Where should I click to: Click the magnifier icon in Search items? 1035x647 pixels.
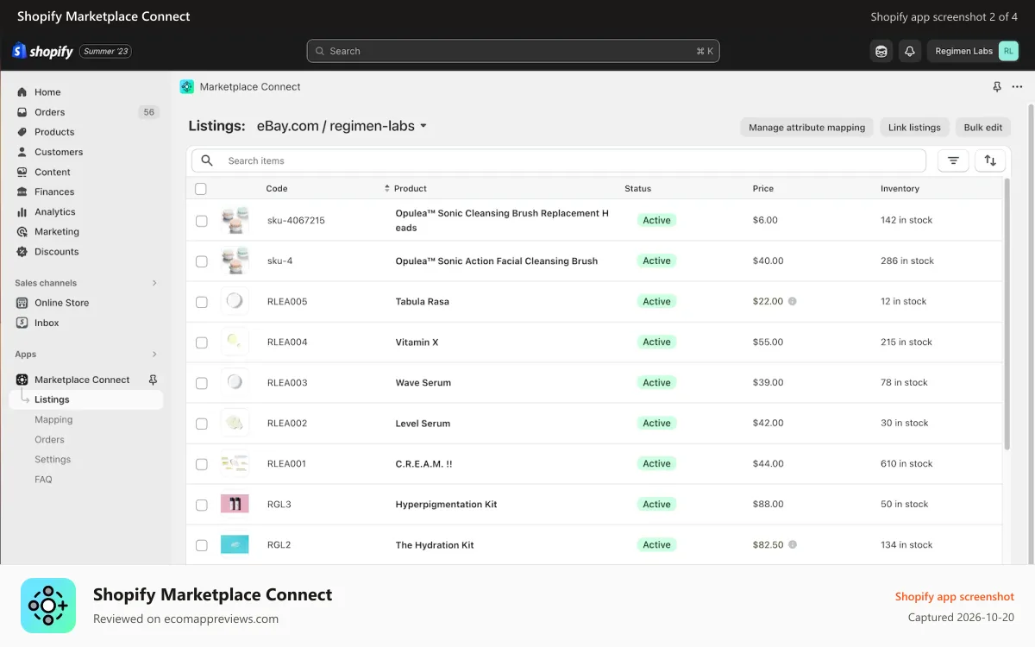(x=208, y=160)
